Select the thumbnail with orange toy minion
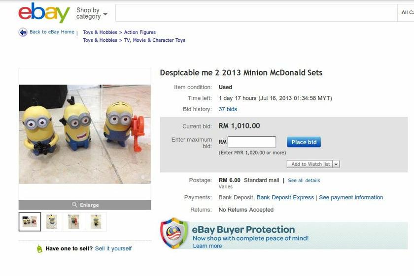 click(x=74, y=222)
